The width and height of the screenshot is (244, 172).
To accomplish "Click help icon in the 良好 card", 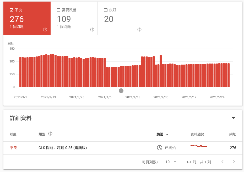I will point(139,30).
